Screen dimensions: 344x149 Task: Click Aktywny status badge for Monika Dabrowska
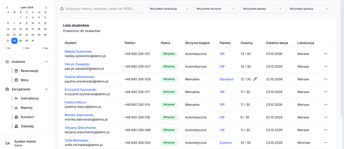[x=169, y=117]
